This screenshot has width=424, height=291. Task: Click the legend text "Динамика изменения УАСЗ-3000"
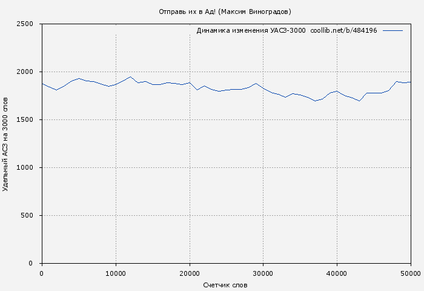pyautogui.click(x=251, y=30)
